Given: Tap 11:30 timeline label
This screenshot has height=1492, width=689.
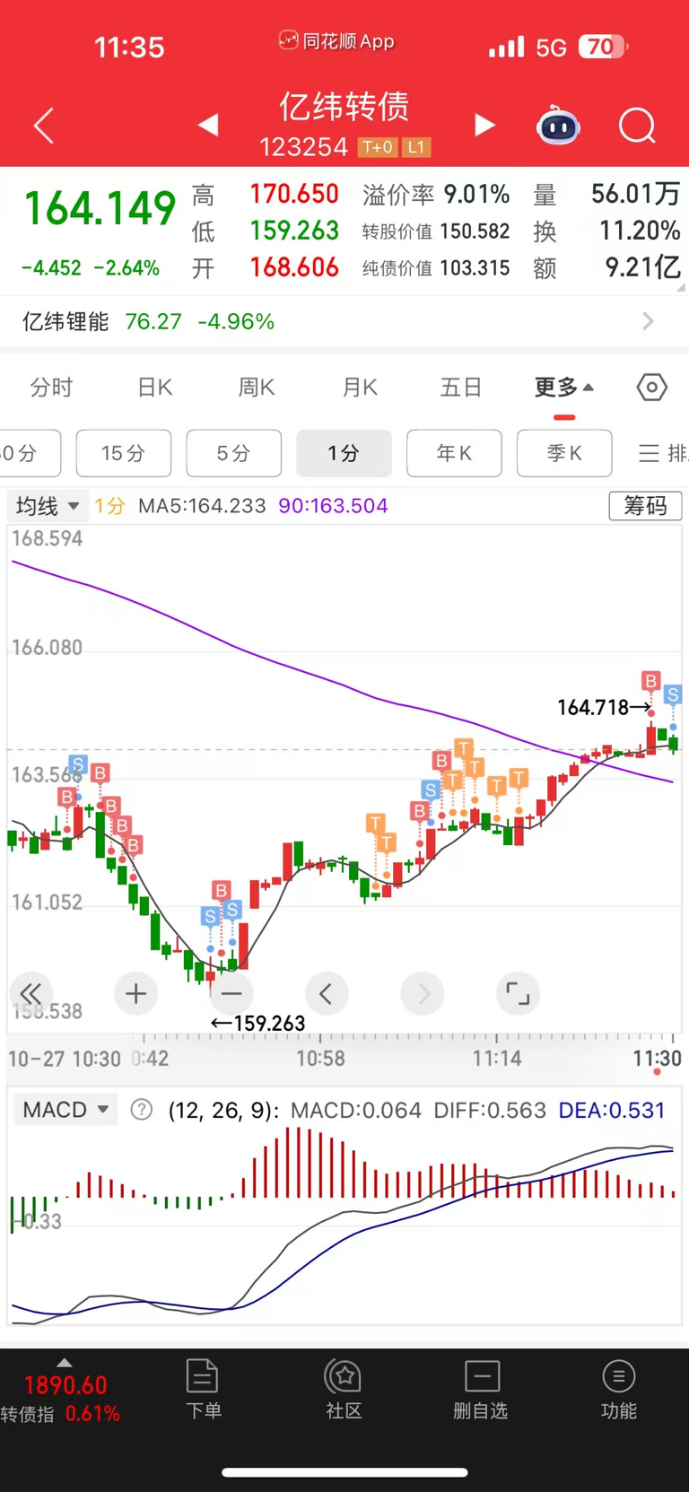Looking at the screenshot, I should coord(657,1059).
